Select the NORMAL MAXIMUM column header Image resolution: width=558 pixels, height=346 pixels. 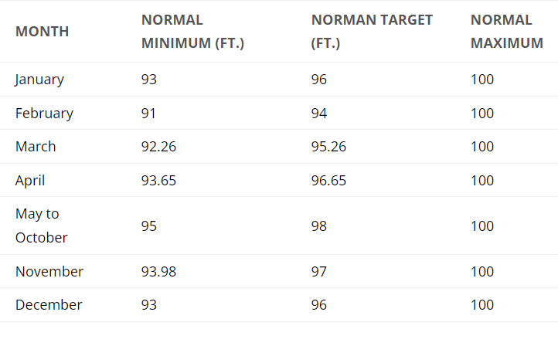tap(506, 32)
